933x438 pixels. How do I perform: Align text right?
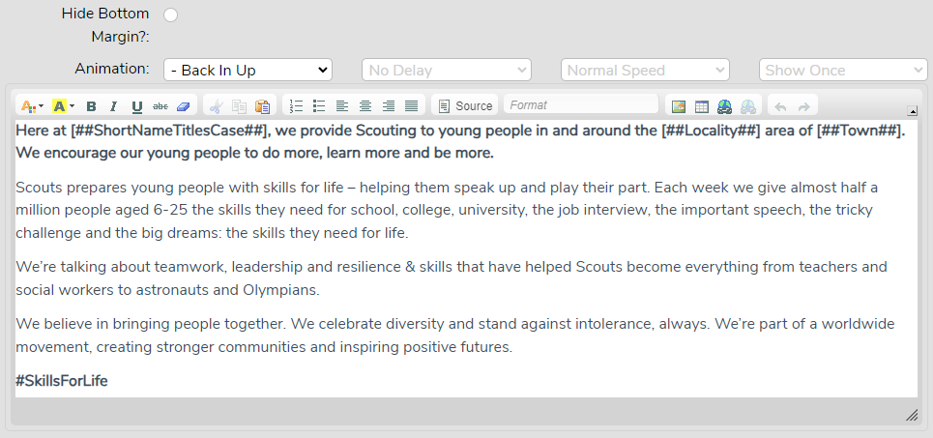tap(389, 106)
